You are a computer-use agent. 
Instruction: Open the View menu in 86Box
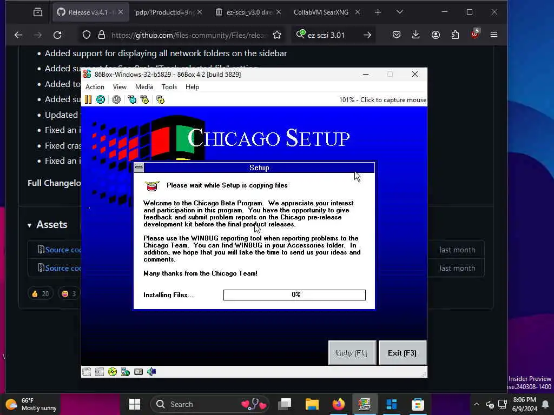tap(120, 87)
